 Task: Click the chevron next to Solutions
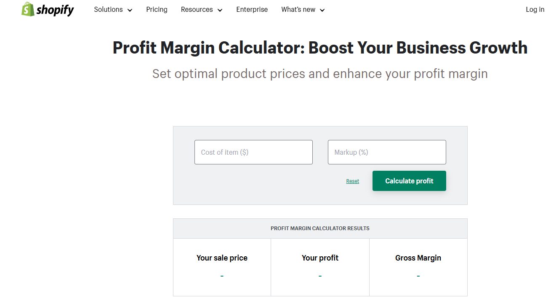130,10
